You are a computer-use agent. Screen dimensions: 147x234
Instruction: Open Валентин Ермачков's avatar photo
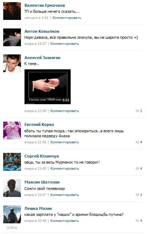point(12,11)
